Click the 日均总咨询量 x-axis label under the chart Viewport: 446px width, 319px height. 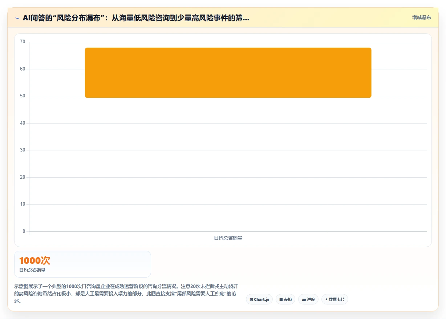(x=228, y=238)
